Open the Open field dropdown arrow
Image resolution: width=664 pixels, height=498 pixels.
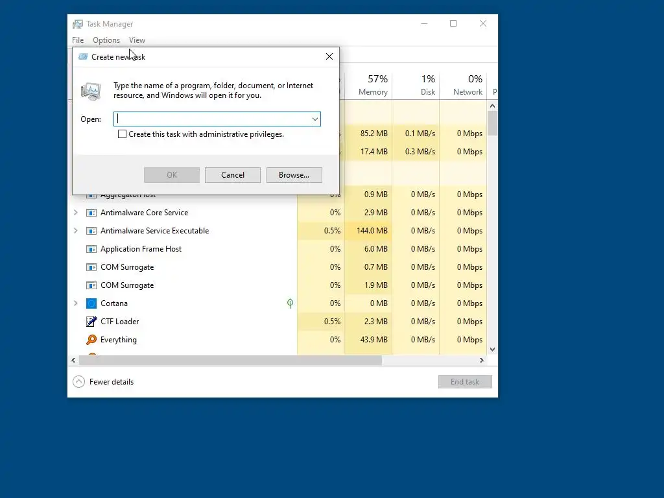314,119
